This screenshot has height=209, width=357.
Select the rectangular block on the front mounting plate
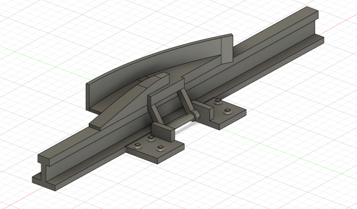click(x=163, y=132)
